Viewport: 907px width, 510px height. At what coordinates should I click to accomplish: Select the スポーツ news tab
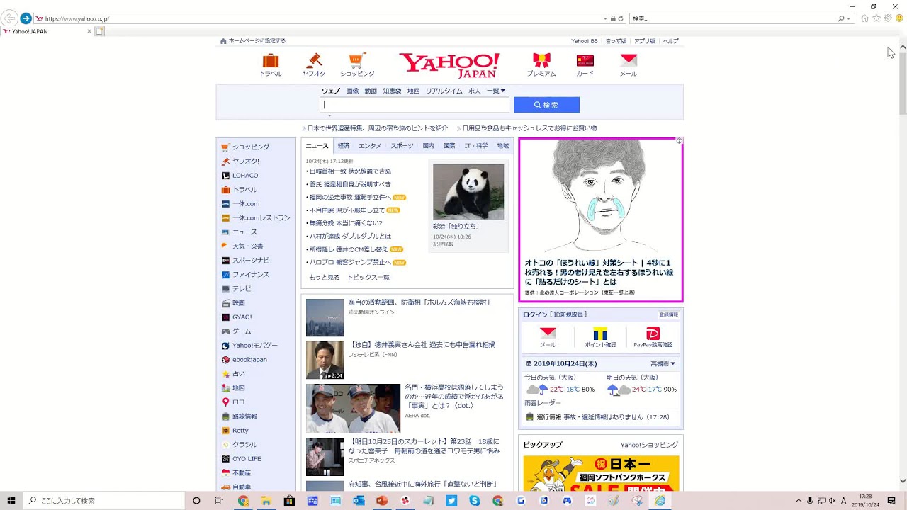(402, 146)
